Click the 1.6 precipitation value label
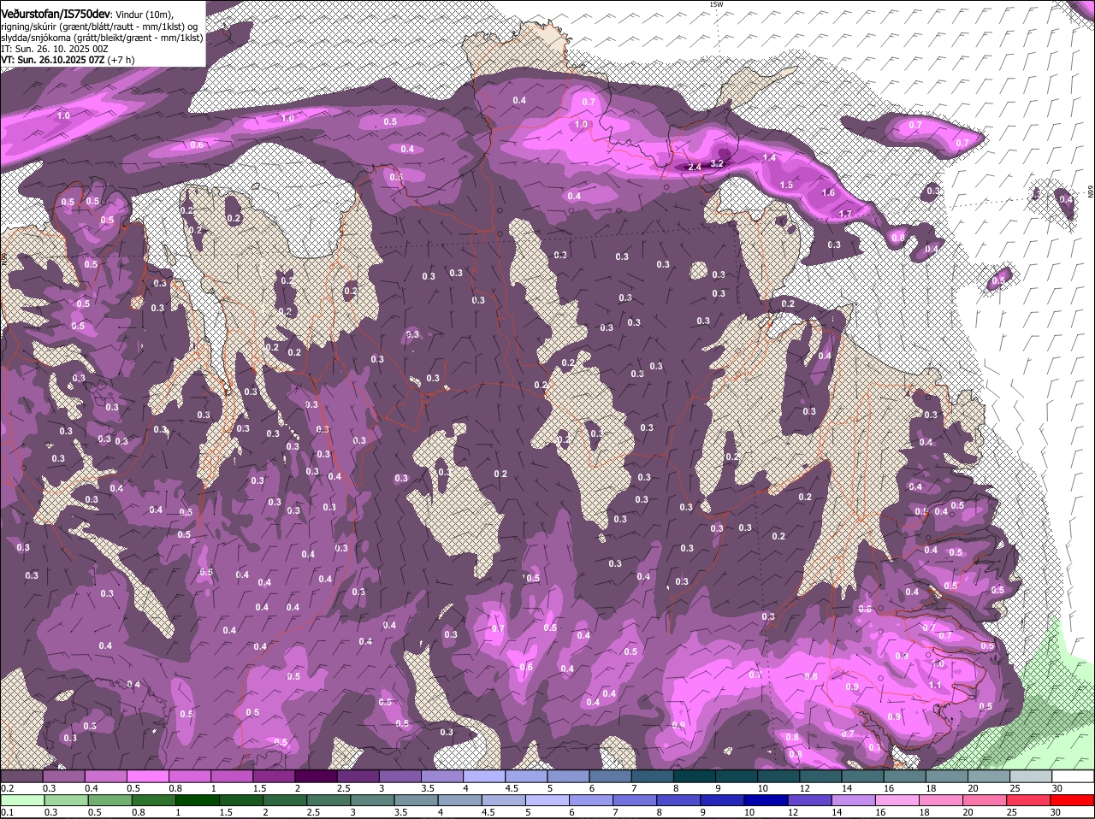The width and height of the screenshot is (1095, 819). (x=828, y=193)
